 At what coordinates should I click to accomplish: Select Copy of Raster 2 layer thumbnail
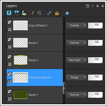(x=20, y=26)
